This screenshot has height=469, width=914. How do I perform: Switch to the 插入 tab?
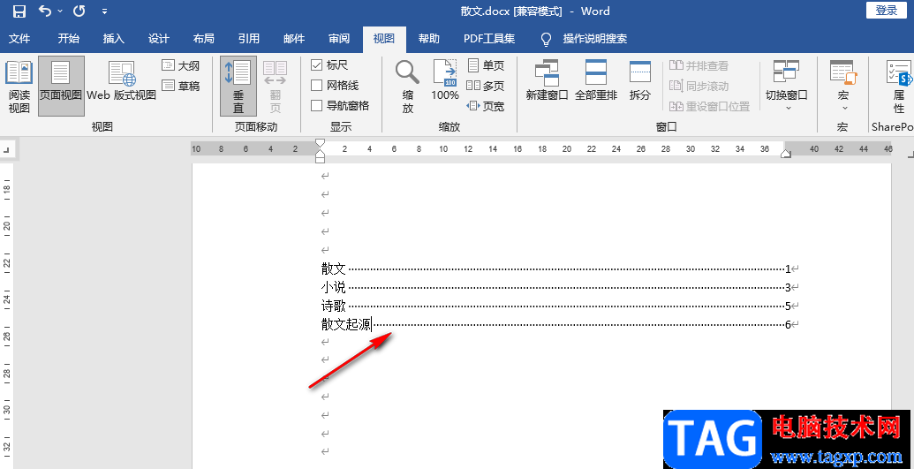point(114,39)
